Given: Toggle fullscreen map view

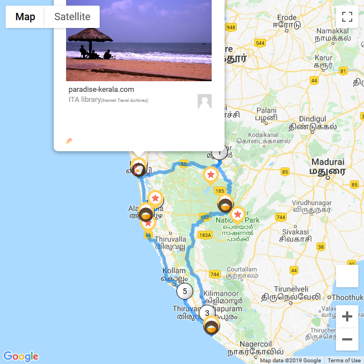Looking at the screenshot, I should (347, 17).
